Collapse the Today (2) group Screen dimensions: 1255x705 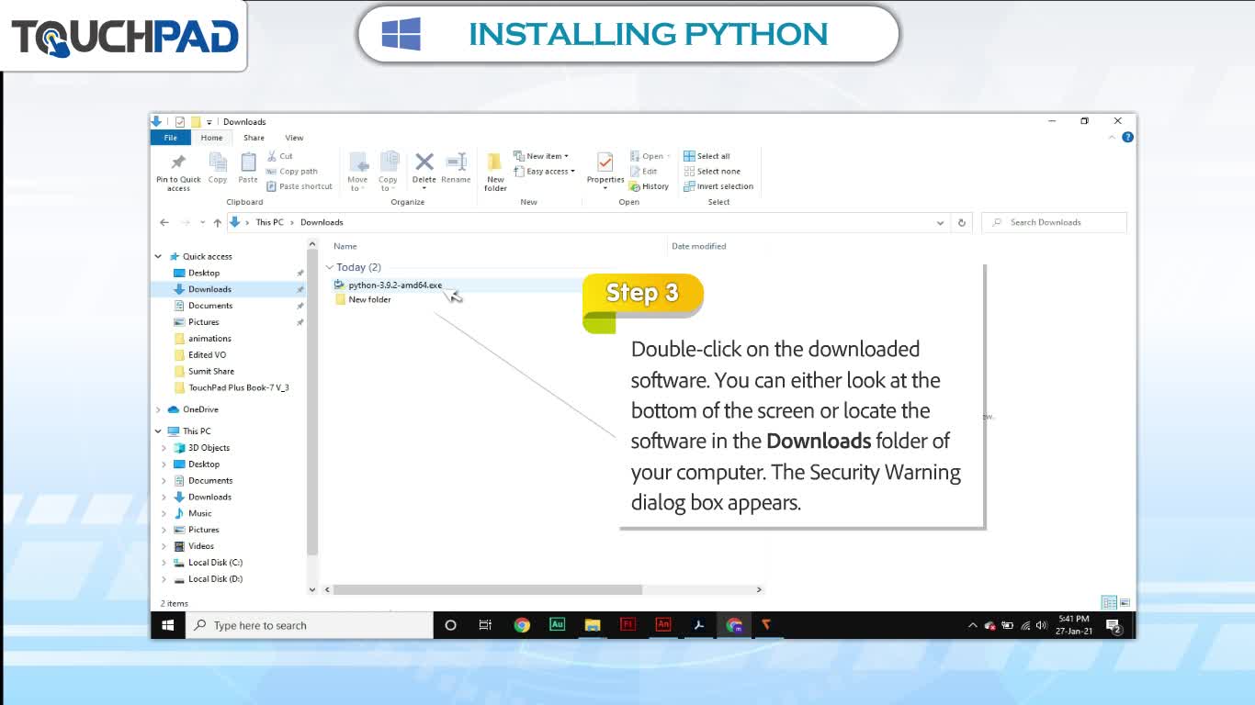(x=330, y=267)
